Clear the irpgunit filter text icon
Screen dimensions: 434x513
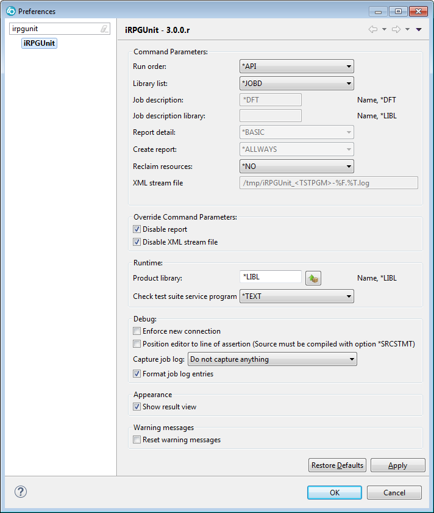point(104,29)
